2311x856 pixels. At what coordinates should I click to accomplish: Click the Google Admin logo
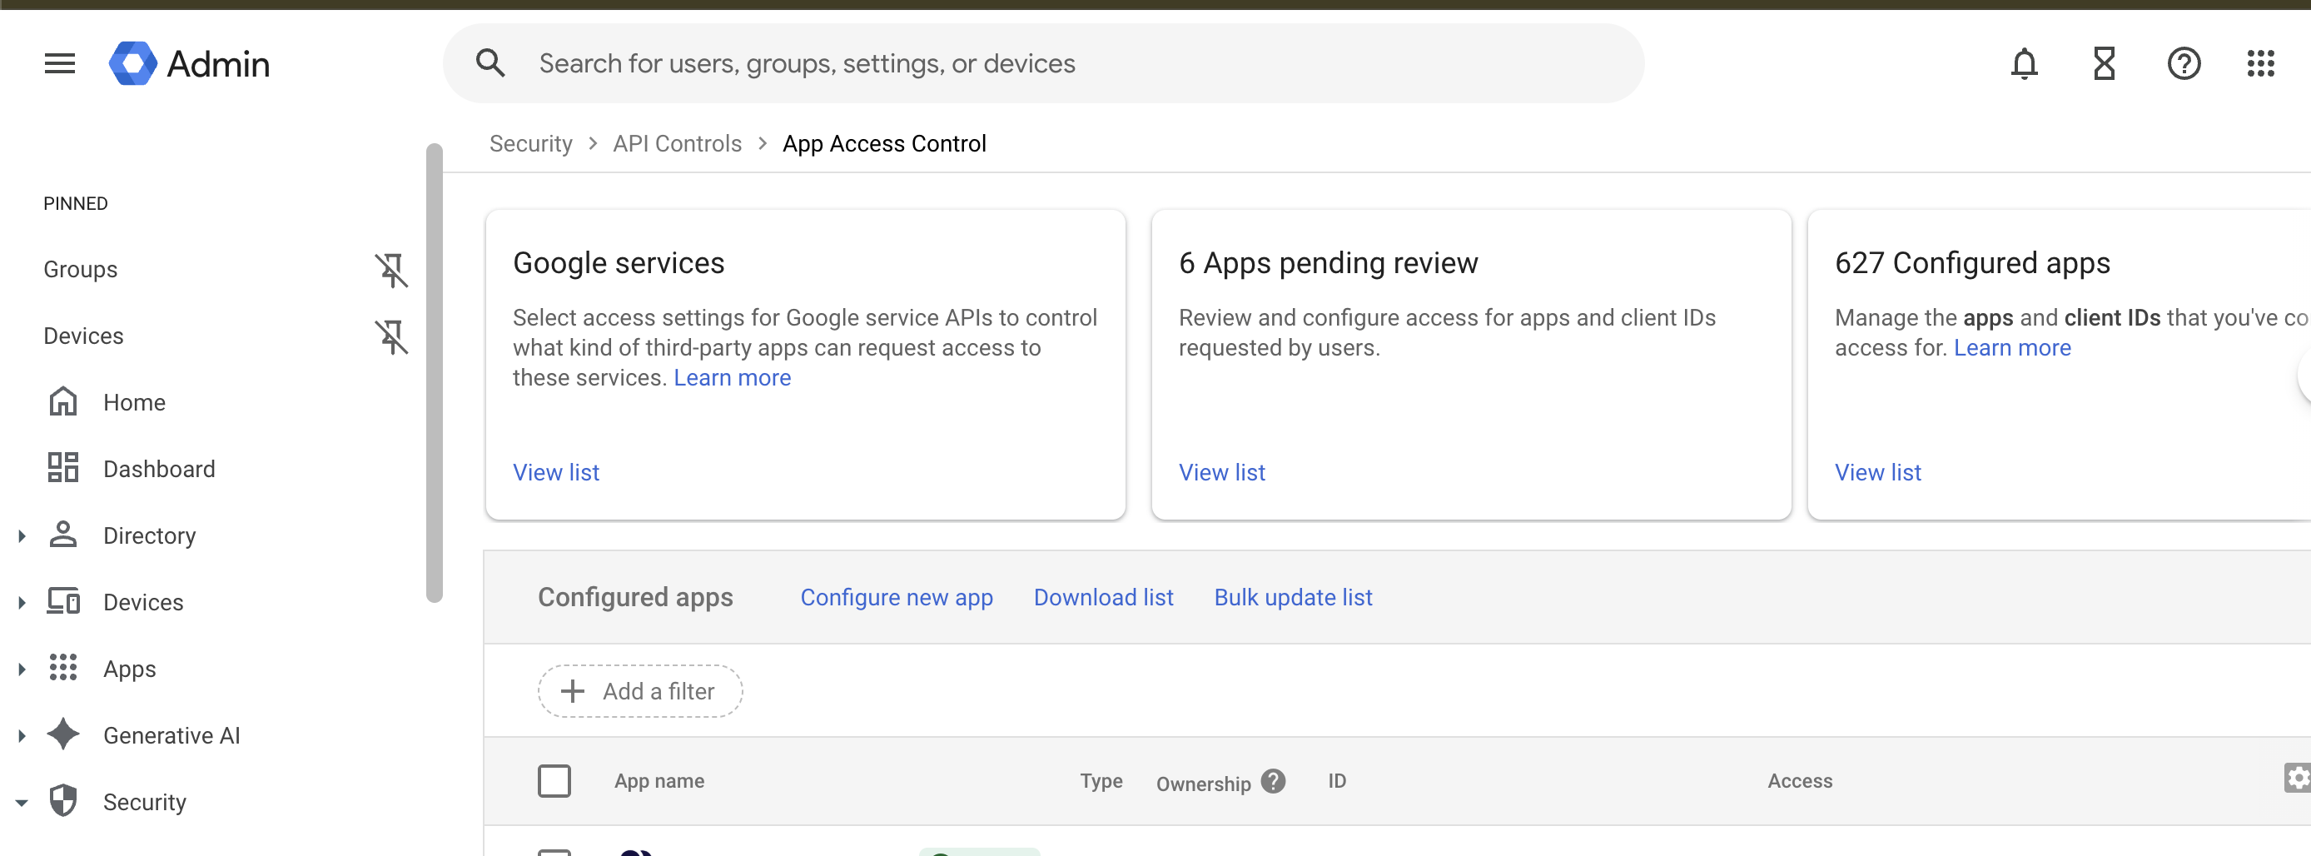coord(189,64)
